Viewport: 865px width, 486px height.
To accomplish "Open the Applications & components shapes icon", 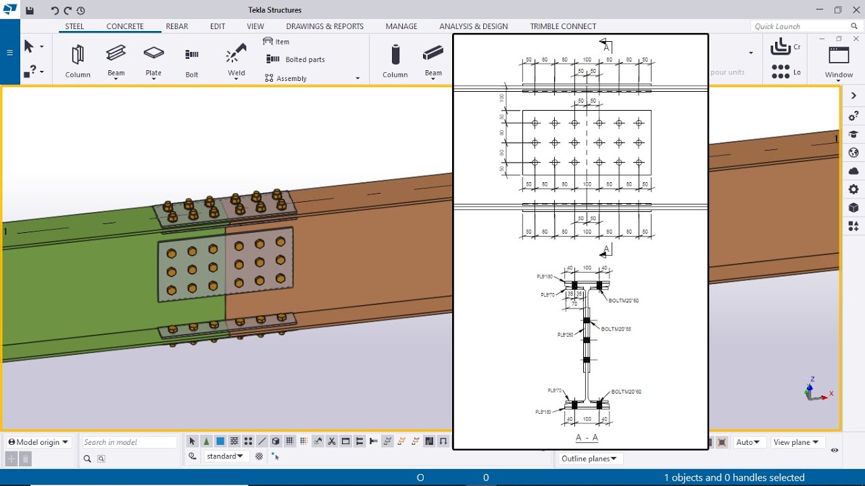I will click(854, 227).
